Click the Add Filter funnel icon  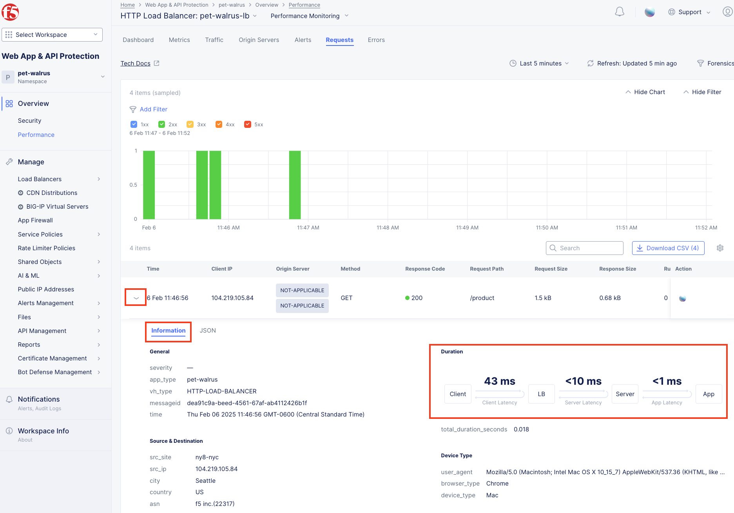[x=133, y=109]
